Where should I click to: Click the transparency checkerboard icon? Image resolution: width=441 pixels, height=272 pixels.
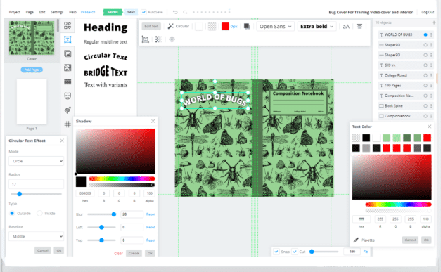click(x=158, y=39)
